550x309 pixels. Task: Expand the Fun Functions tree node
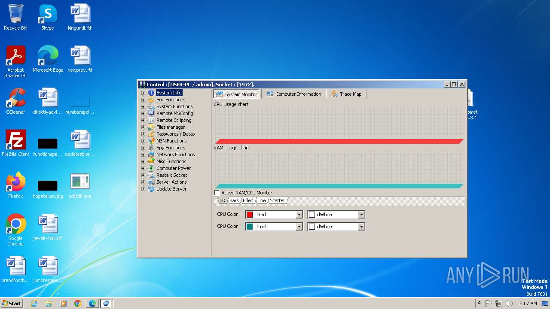coord(144,100)
